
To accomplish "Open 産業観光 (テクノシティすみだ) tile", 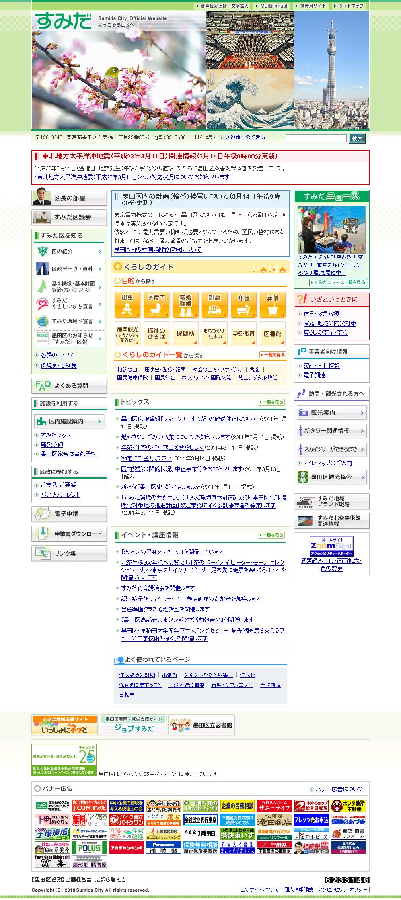I will (x=127, y=334).
